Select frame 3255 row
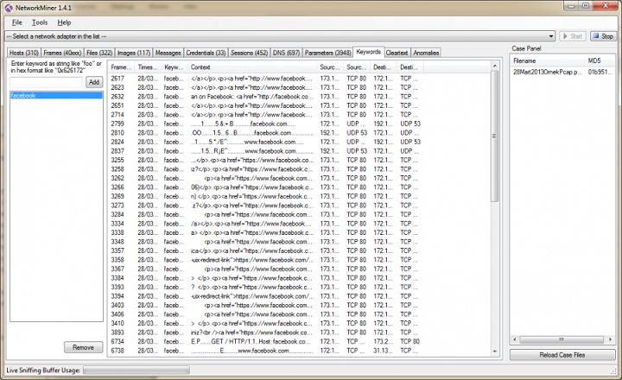 point(266,161)
